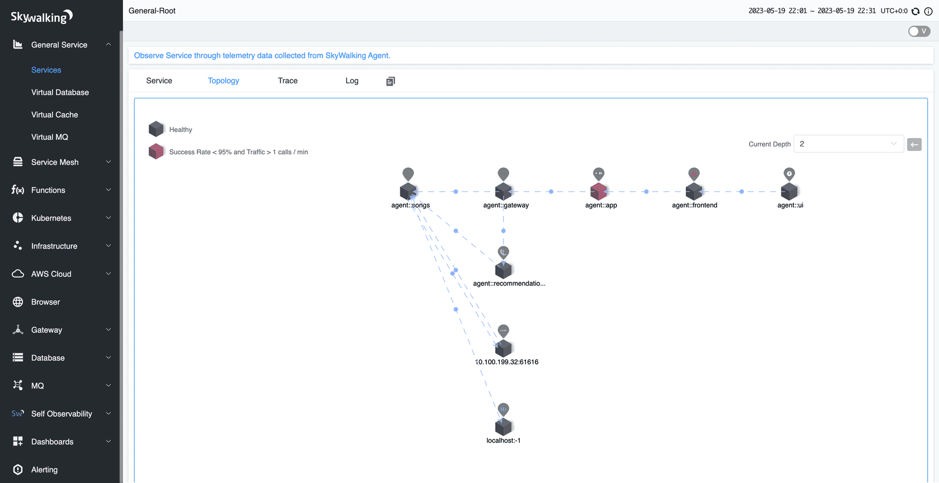Go to Alerting page
Image resolution: width=939 pixels, height=483 pixels.
click(x=44, y=470)
